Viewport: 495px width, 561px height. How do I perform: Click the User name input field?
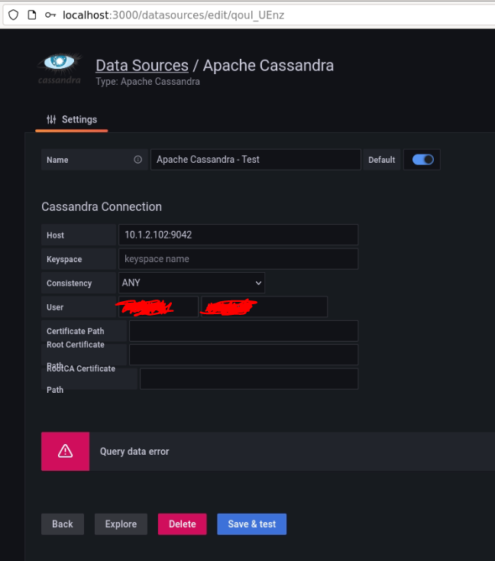click(158, 306)
